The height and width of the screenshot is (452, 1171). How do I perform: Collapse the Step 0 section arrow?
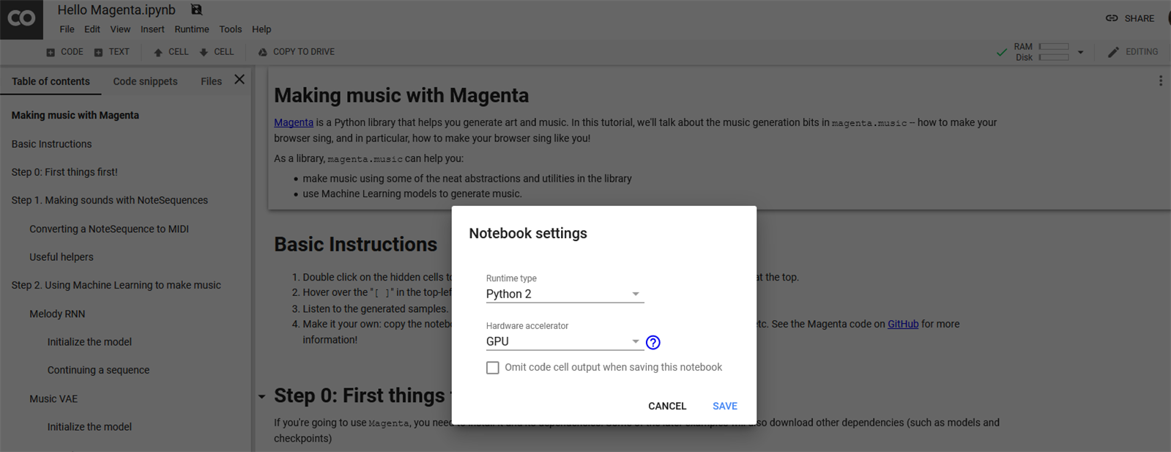(261, 396)
